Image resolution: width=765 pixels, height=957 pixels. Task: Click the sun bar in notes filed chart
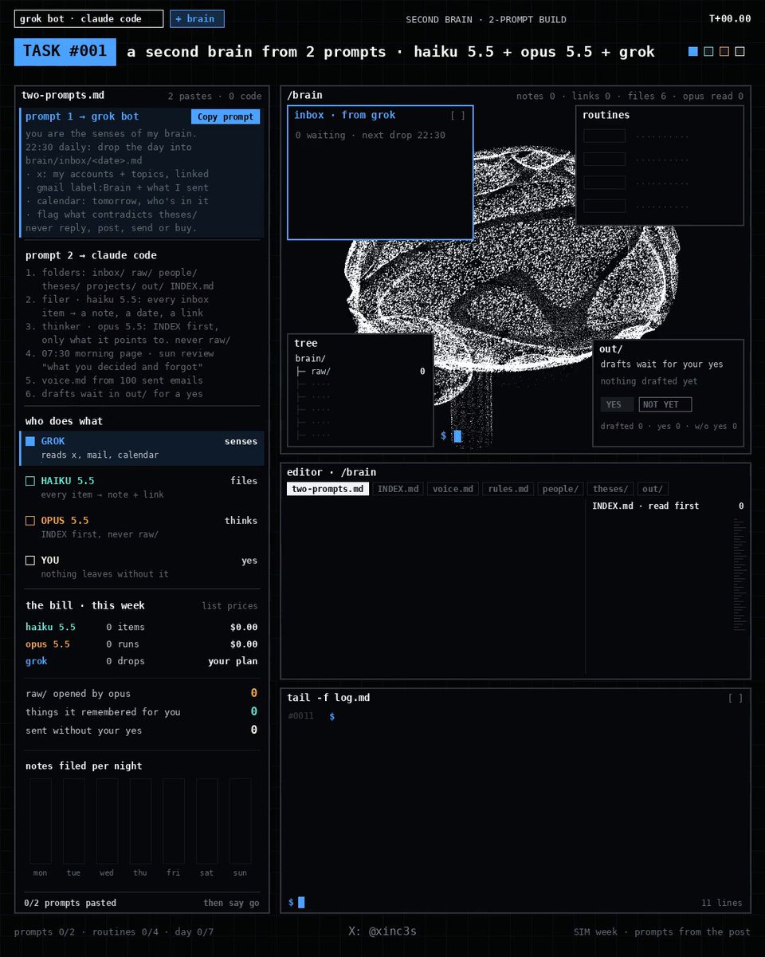[x=240, y=821]
